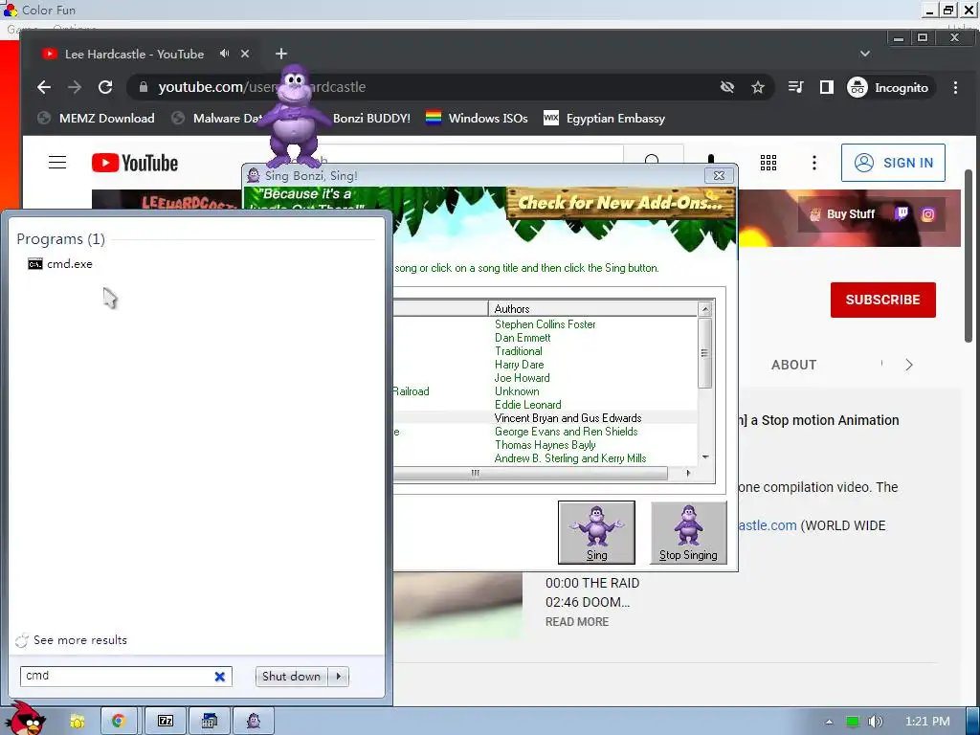This screenshot has height=735, width=980.
Task: Go forward in the browser
Action: coord(75,87)
